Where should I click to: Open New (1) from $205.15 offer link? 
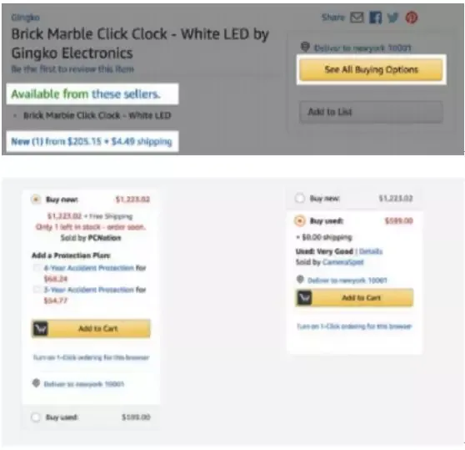point(92,141)
